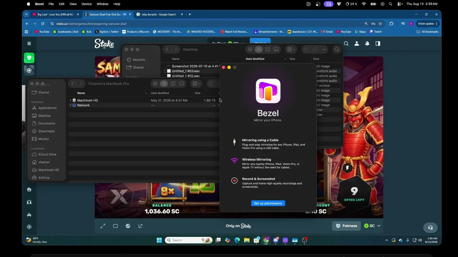
Task: Open the Twitch bookmark
Action: (x=375, y=32)
